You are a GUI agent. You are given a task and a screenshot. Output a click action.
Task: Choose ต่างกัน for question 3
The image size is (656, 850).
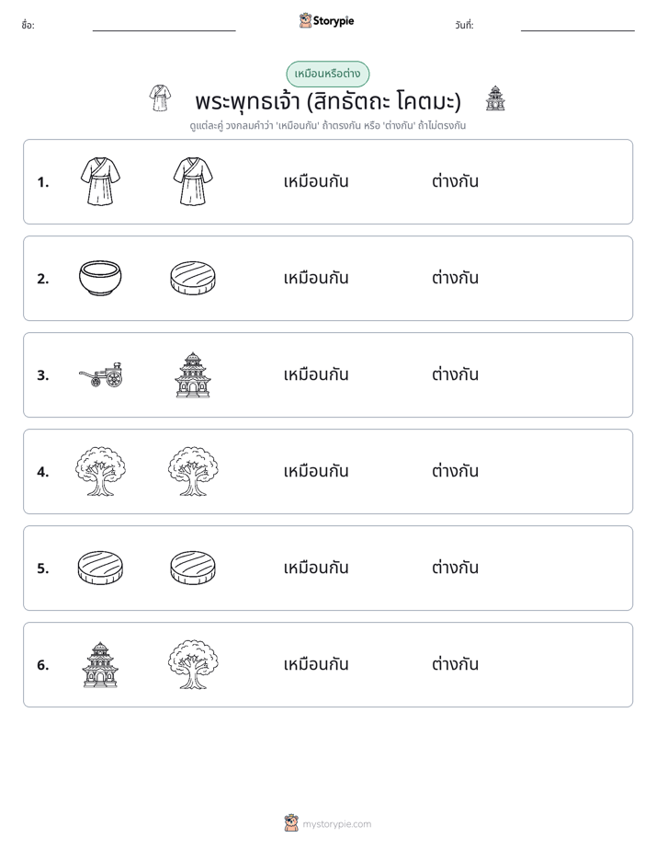pos(455,374)
